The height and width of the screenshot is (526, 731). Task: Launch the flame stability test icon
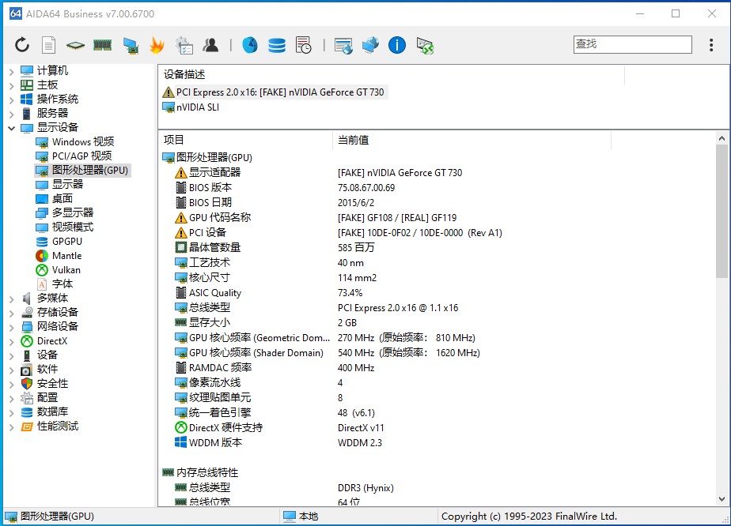tap(157, 45)
